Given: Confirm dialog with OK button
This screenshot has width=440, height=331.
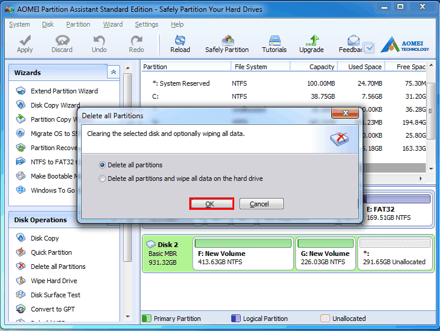Looking at the screenshot, I should pos(212,204).
